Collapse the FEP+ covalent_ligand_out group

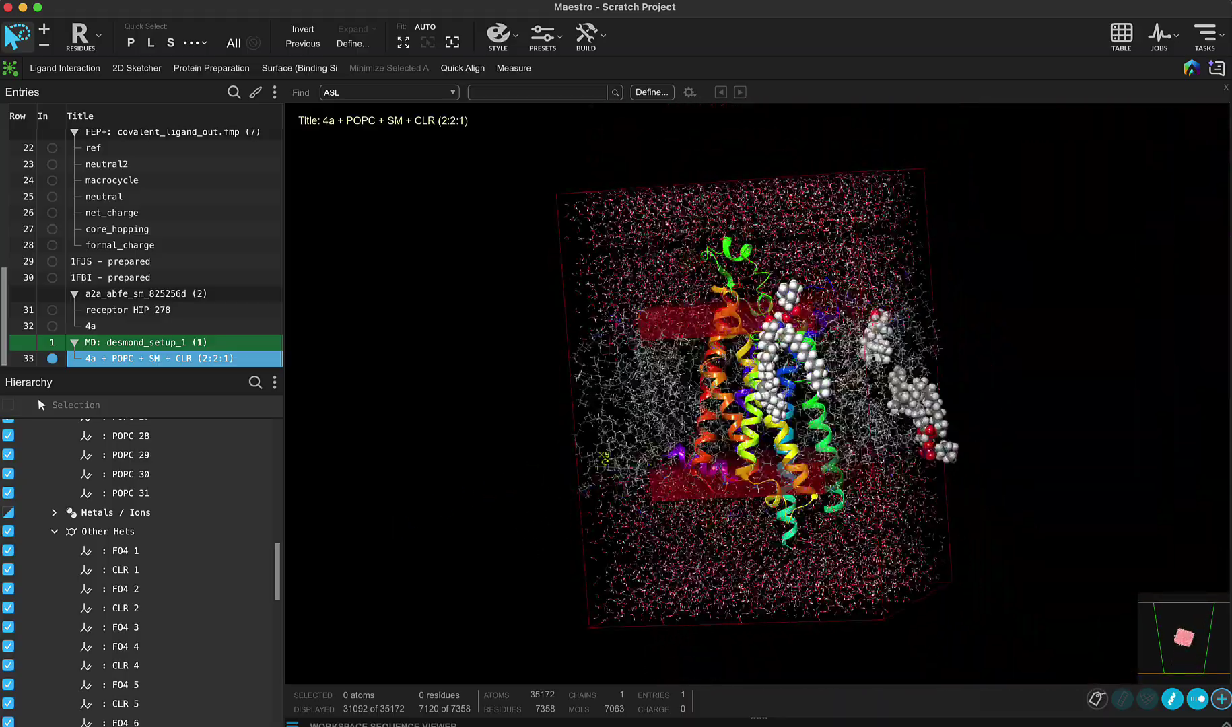pyautogui.click(x=74, y=132)
